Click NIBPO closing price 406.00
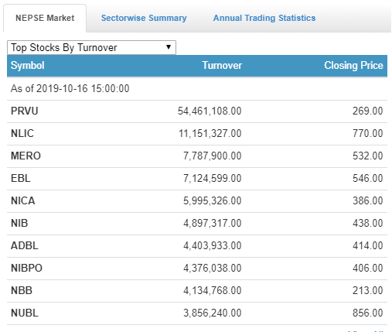Screen dimensions: 392x332 click(368, 268)
